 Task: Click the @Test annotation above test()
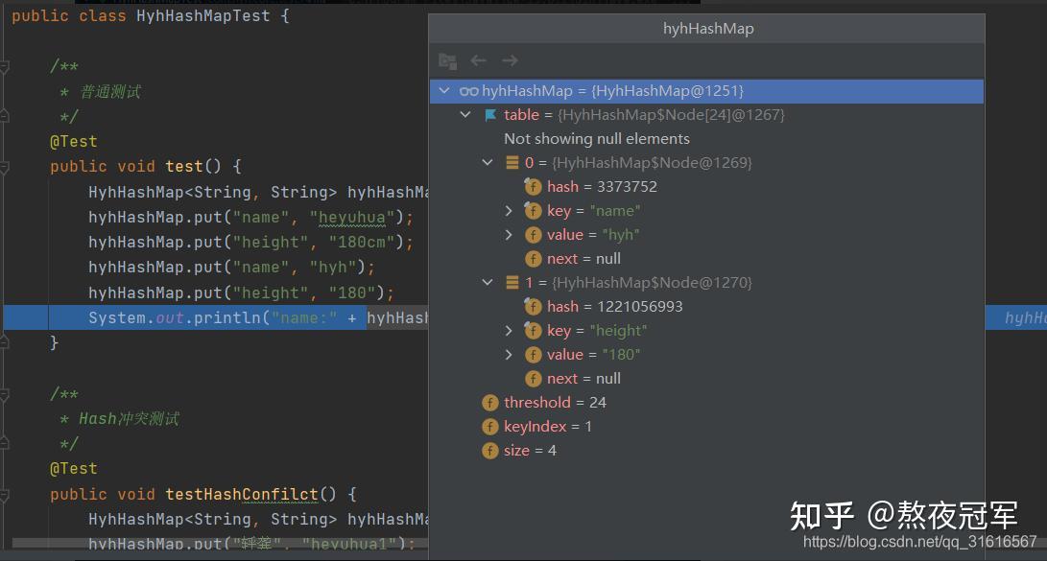coord(74,142)
